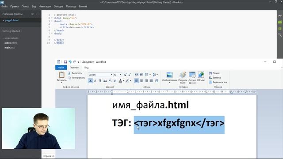This screenshot has height=159, width=283.
Task: Open WordPad's blue Файл tab
Action: (61, 68)
